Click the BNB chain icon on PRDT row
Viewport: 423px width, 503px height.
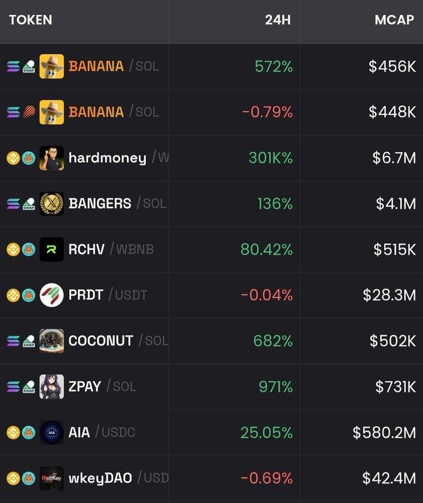(x=13, y=295)
